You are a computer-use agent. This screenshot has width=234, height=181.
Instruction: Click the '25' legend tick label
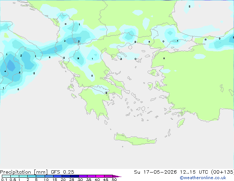(x=72, y=180)
